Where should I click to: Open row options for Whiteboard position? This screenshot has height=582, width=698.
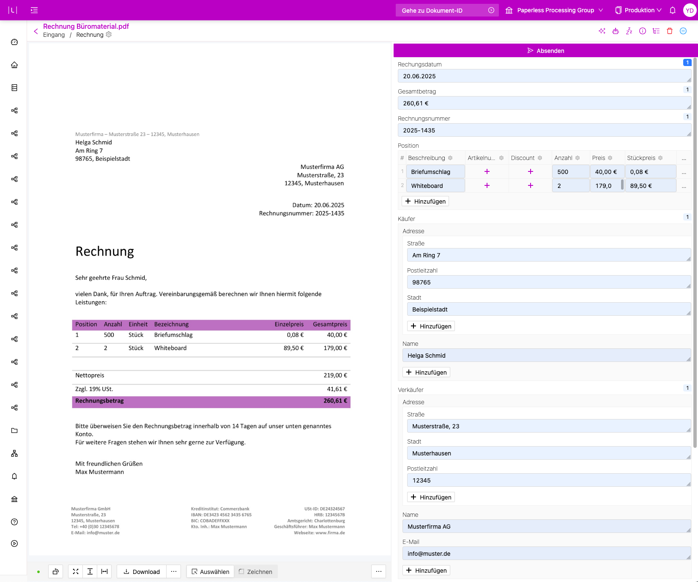click(x=684, y=186)
